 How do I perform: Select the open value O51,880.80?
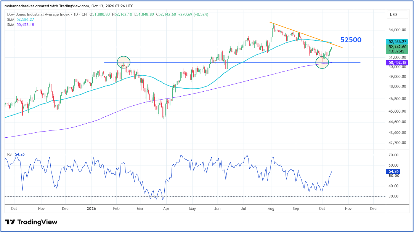tap(99, 14)
